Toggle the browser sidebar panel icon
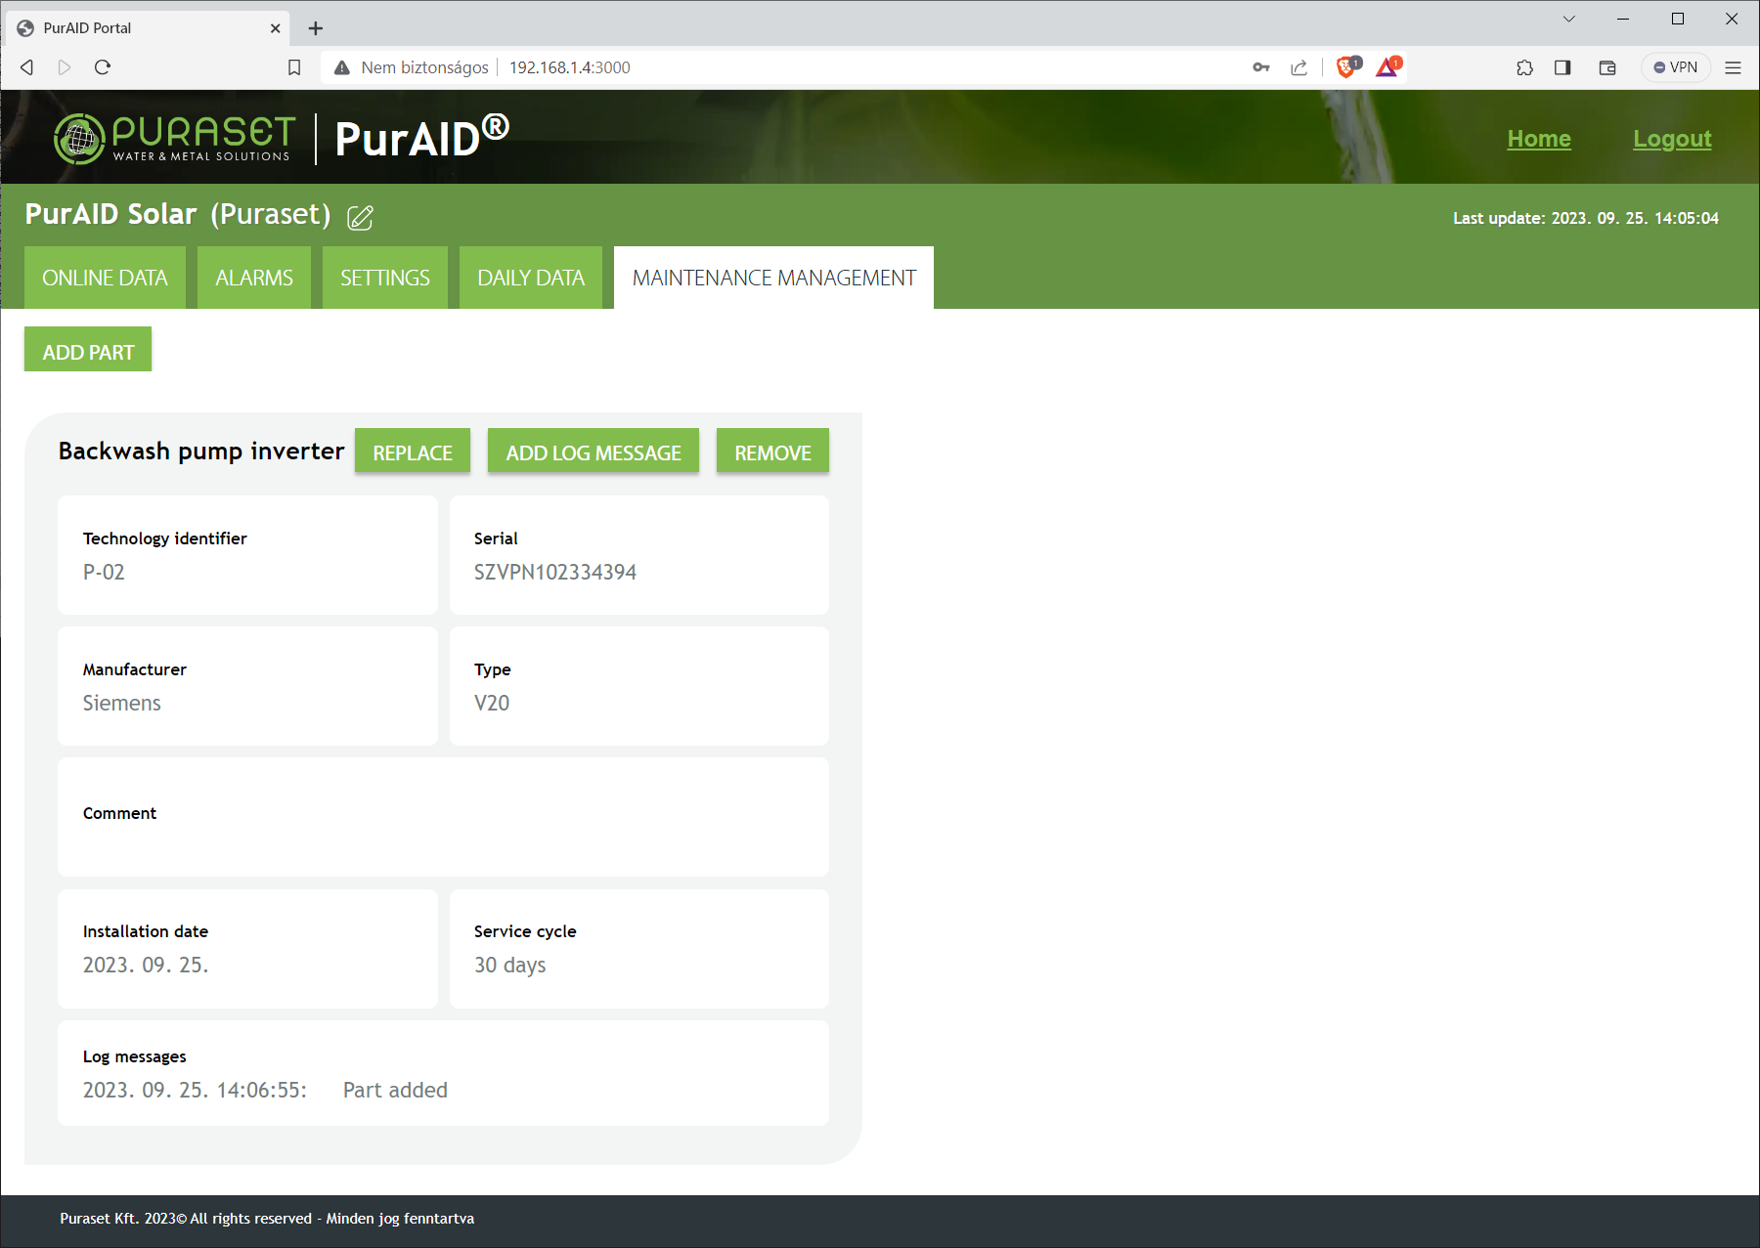Viewport: 1760px width, 1248px height. [1562, 67]
